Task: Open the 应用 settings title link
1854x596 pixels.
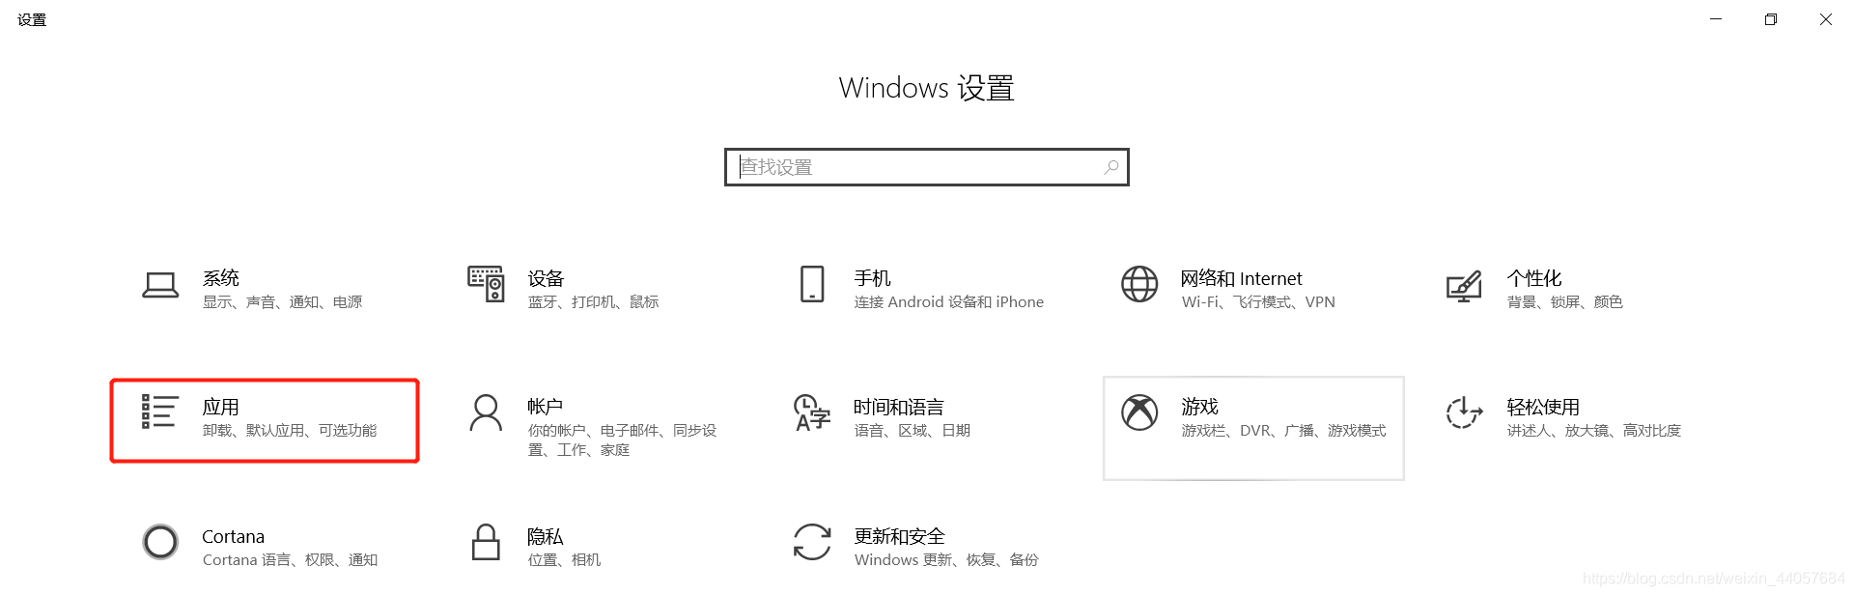Action: click(221, 407)
